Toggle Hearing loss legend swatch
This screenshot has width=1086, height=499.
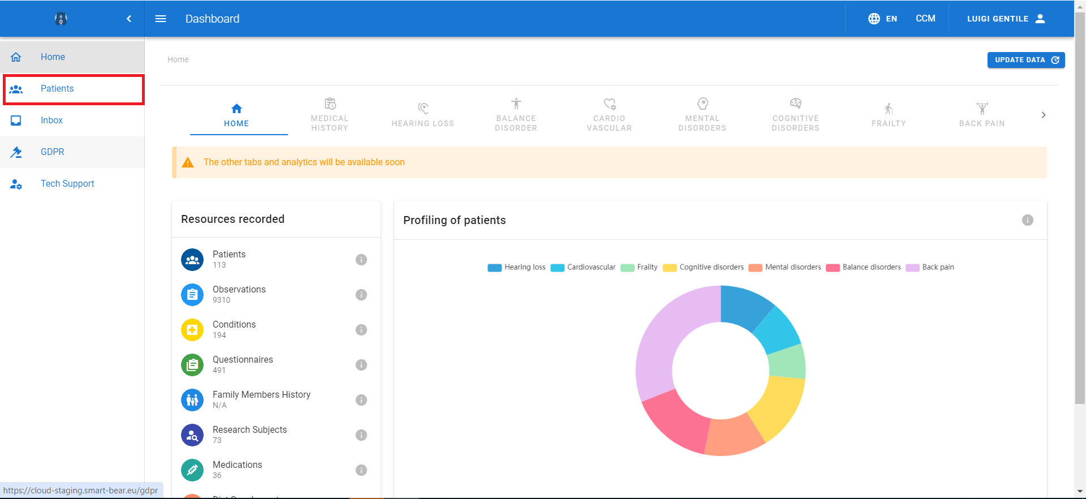pyautogui.click(x=495, y=268)
